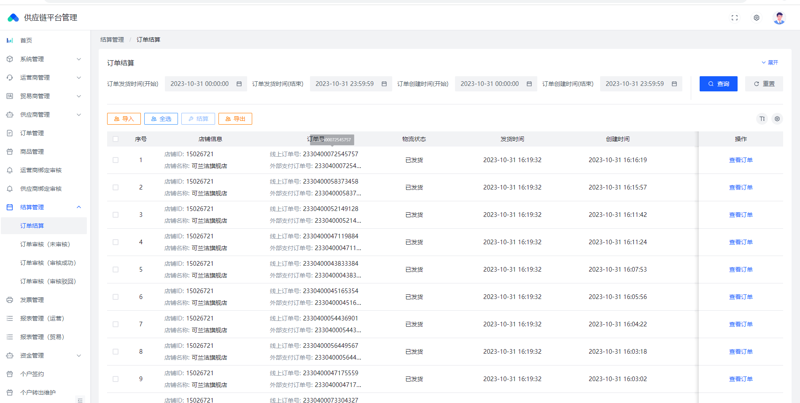Click the 发票管理 printer icon
800x403 pixels.
10,300
